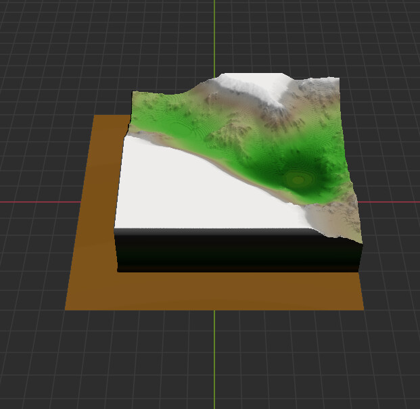
Task: Click the bottom-right corner of the brown plane
Action: [363, 309]
